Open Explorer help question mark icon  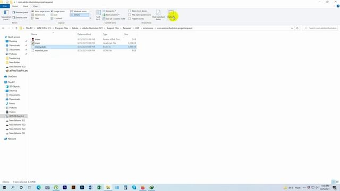(x=338, y=6)
